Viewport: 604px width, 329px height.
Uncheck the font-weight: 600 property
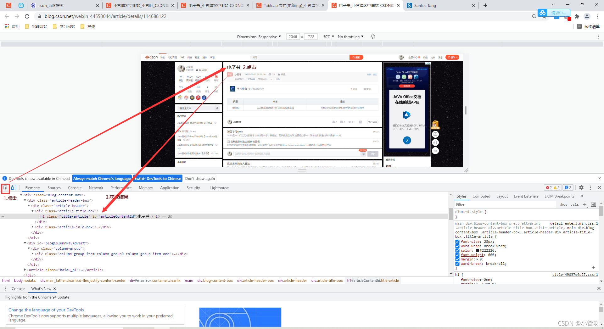pyautogui.click(x=457, y=255)
